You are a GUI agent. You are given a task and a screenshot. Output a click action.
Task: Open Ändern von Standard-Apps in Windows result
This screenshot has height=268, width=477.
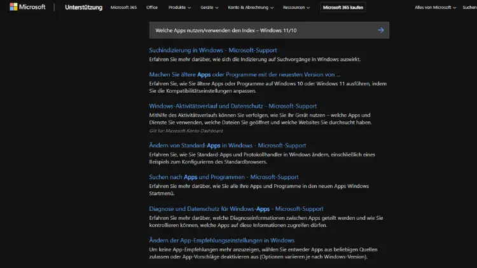[228, 145]
